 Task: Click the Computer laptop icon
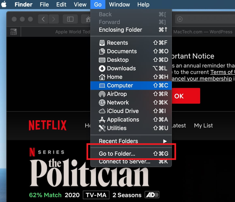102,86
